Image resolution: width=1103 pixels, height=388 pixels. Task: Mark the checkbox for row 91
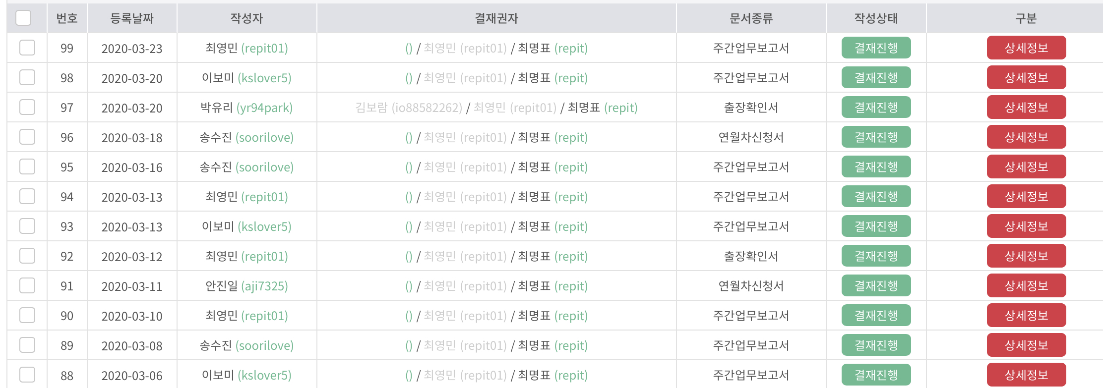coord(27,285)
